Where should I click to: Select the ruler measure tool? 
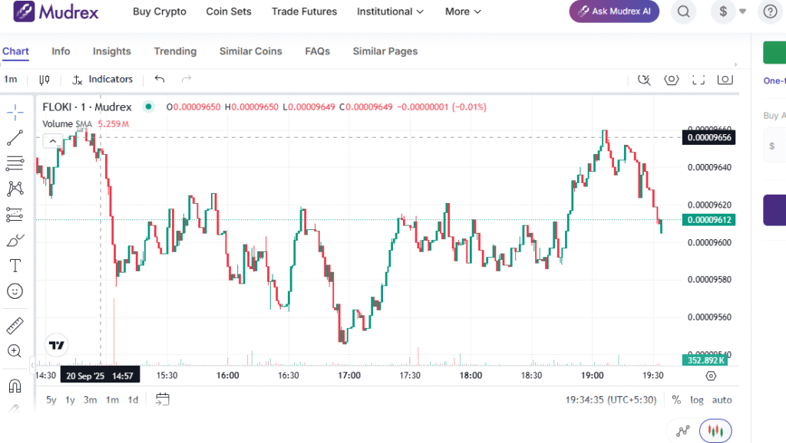point(15,326)
